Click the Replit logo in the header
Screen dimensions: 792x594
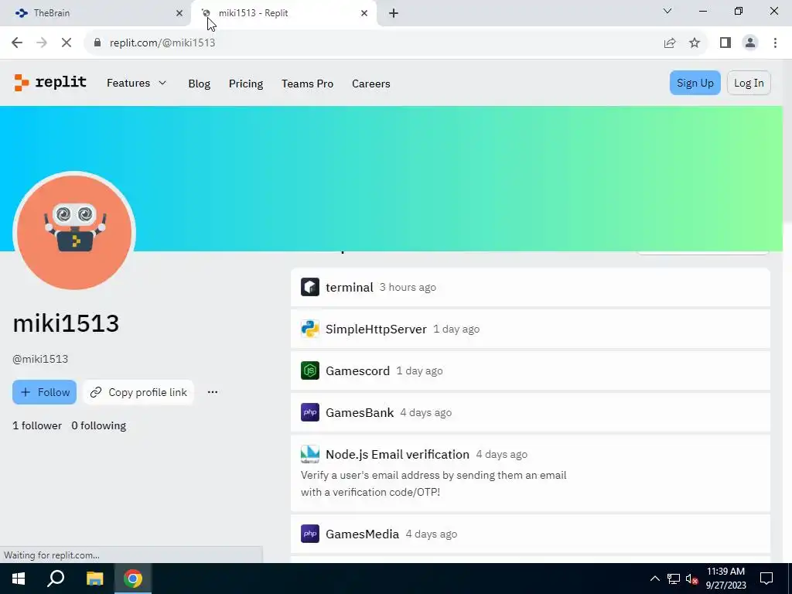(50, 82)
